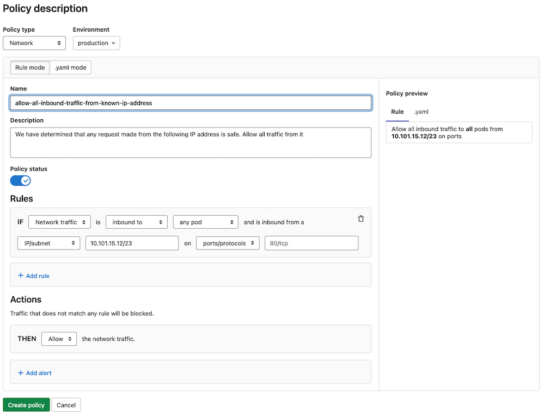544x415 pixels.
Task: Change the any pod selector
Action: pyautogui.click(x=205, y=222)
